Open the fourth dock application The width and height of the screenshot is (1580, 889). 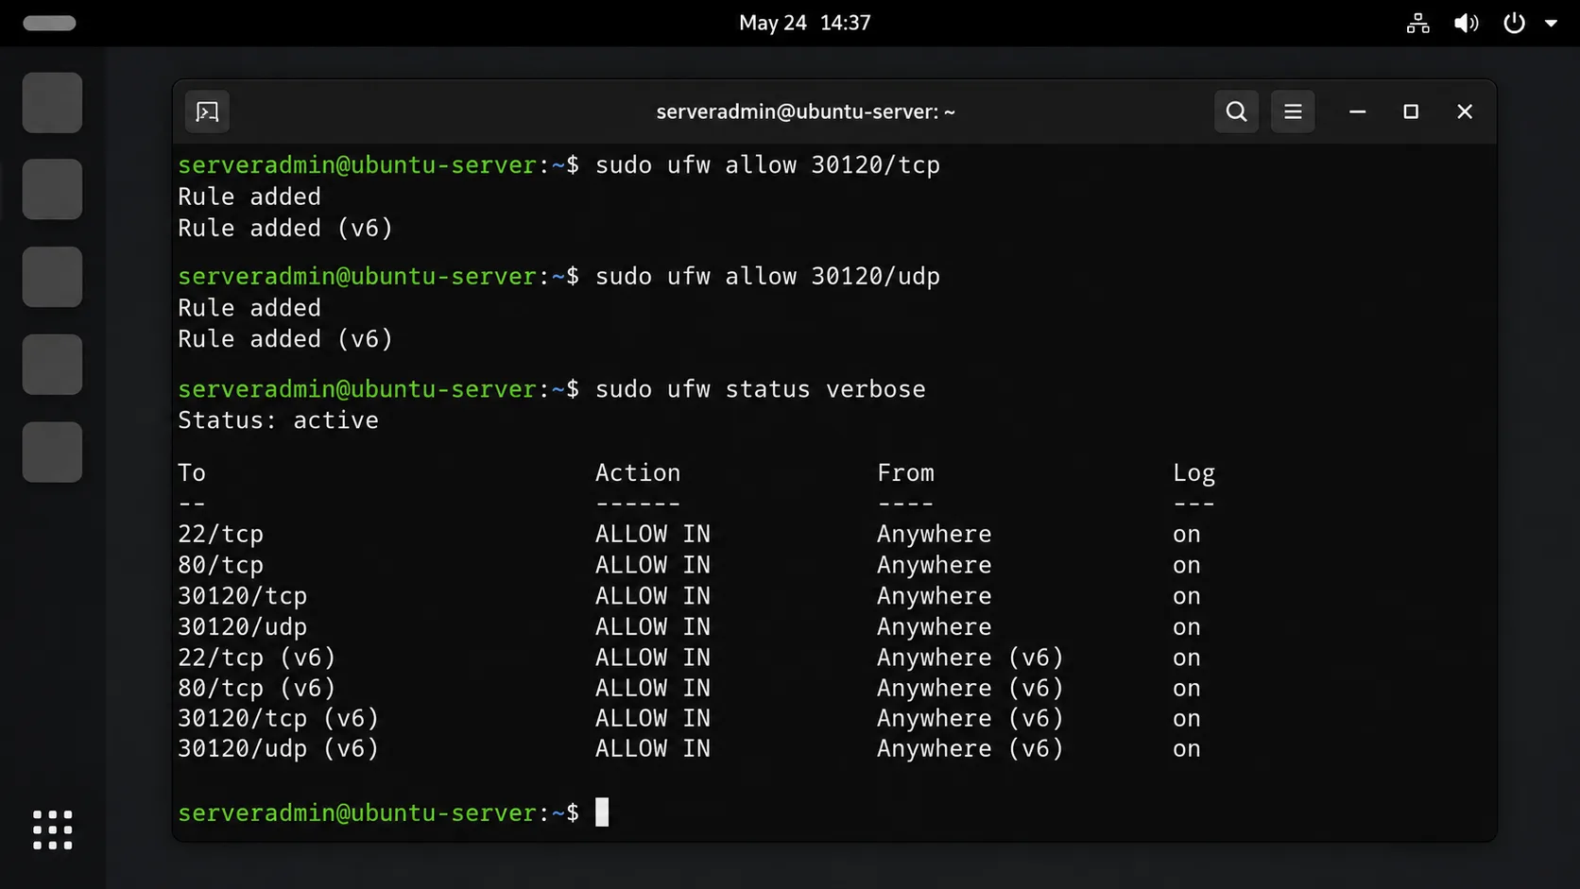point(52,365)
